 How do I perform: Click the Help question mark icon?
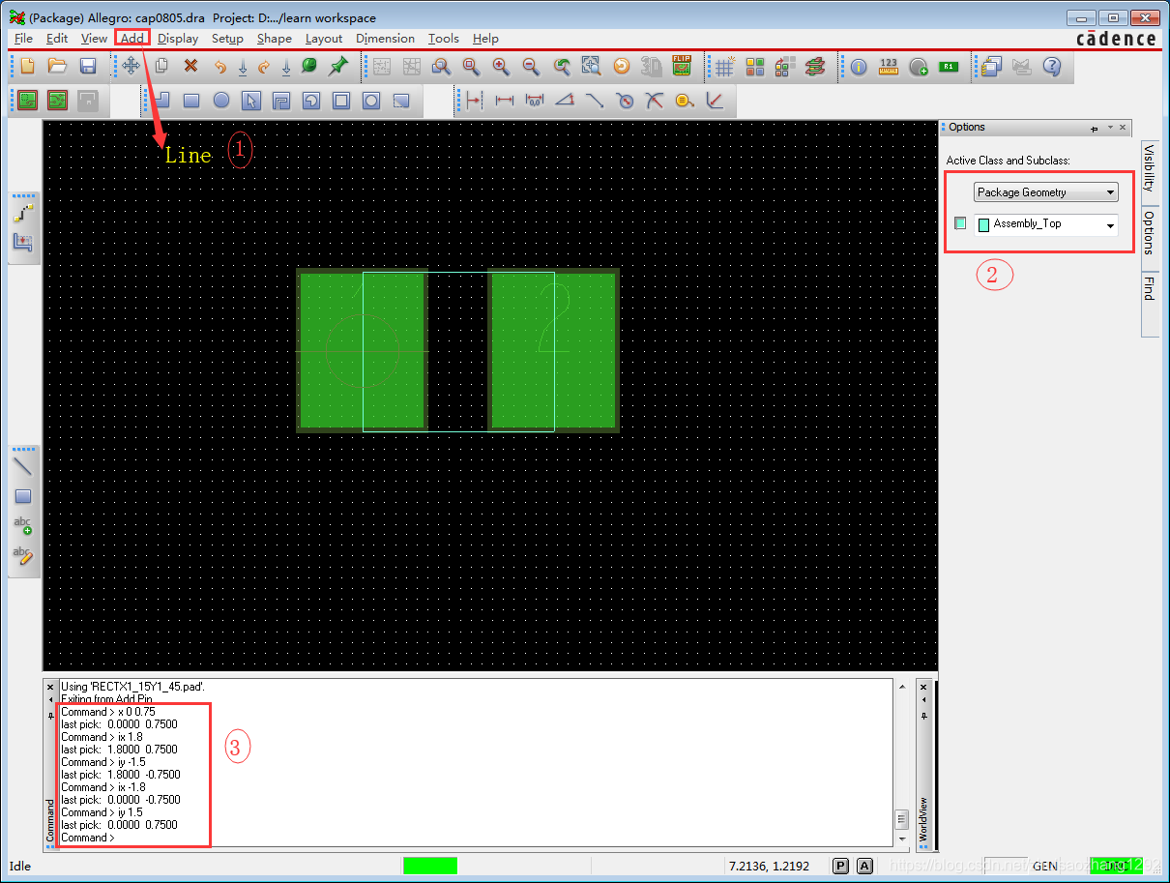click(1052, 66)
